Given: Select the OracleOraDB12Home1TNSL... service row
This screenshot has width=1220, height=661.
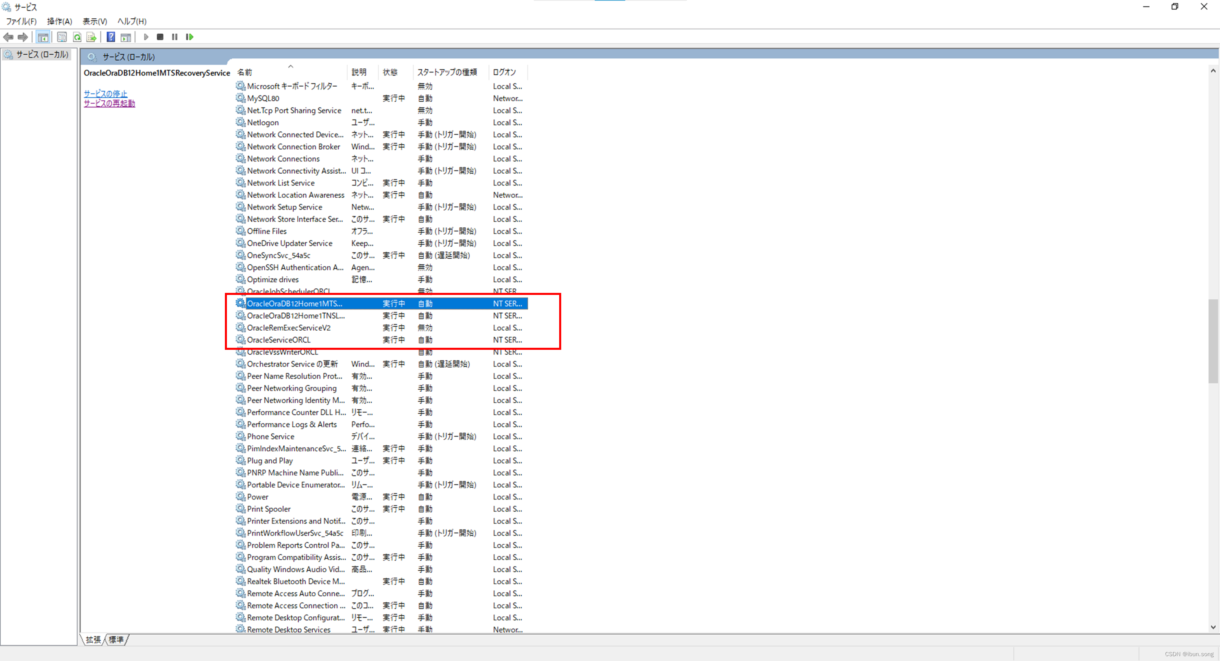Looking at the screenshot, I should tap(381, 316).
